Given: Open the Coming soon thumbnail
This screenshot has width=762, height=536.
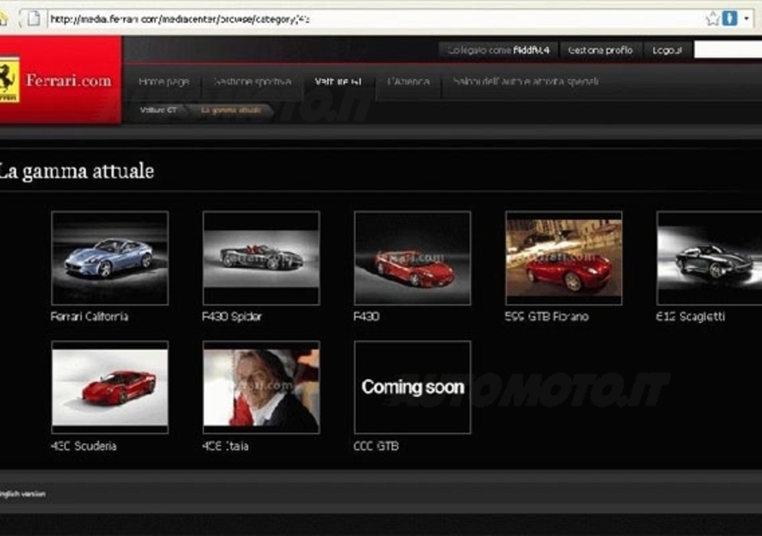Looking at the screenshot, I should click(x=412, y=387).
